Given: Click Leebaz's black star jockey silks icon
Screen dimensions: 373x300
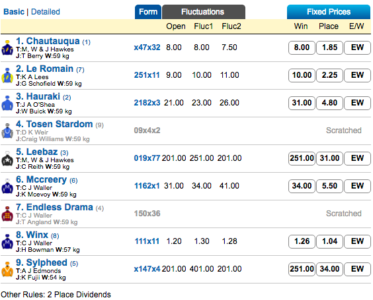Looking at the screenshot, I should 7,158.
